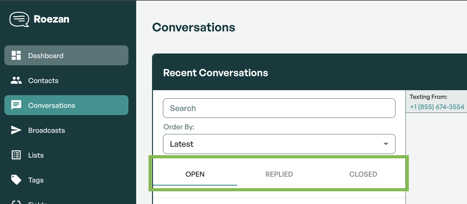Switch to the REPLIED tab
This screenshot has width=467, height=204.
[x=279, y=174]
